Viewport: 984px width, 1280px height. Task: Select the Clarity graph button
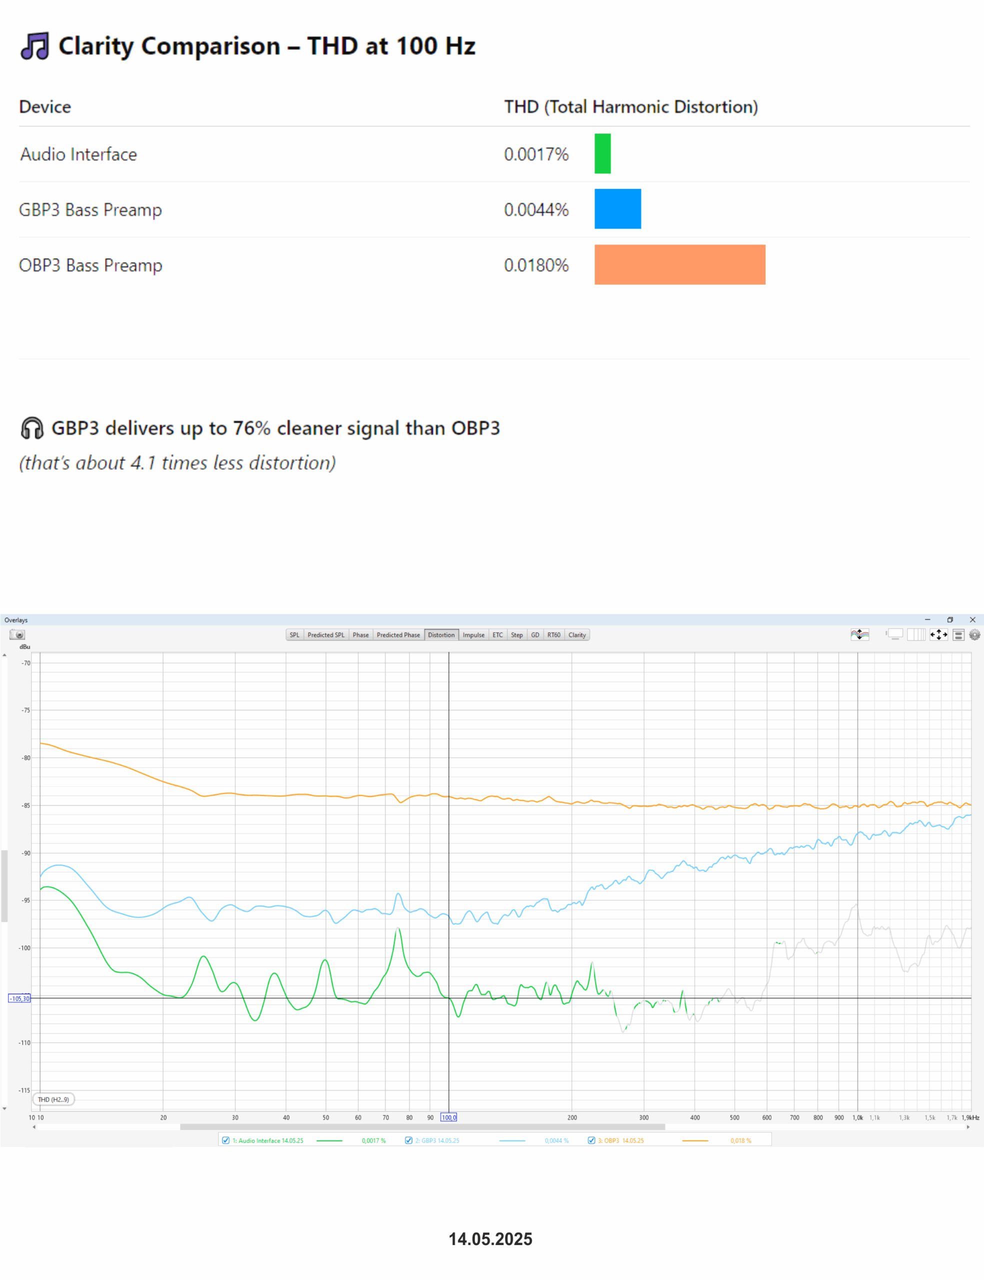[576, 634]
